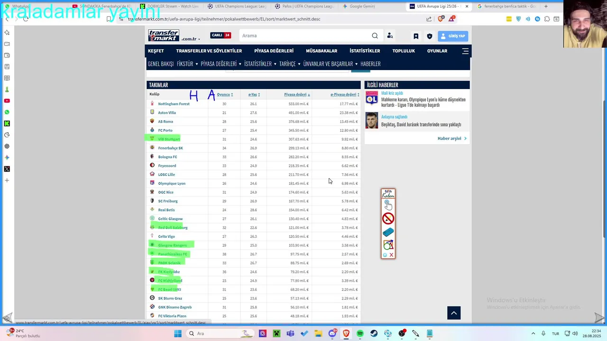Image resolution: width=607 pixels, height=341 pixels.
Task: Click the GİRİŞ YAP login button
Action: (x=453, y=36)
